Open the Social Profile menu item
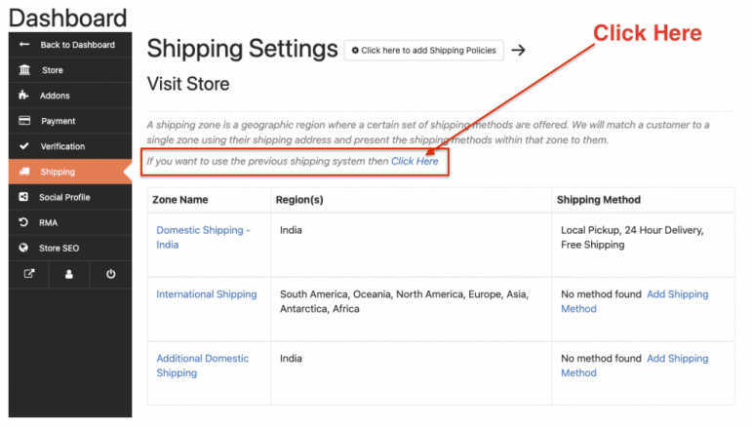751x426 pixels. pyautogui.click(x=70, y=197)
